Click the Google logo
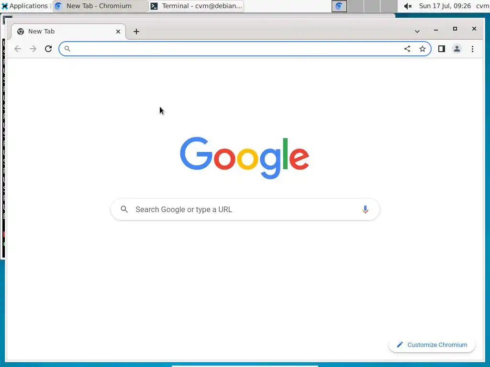This screenshot has width=490, height=367. (245, 158)
